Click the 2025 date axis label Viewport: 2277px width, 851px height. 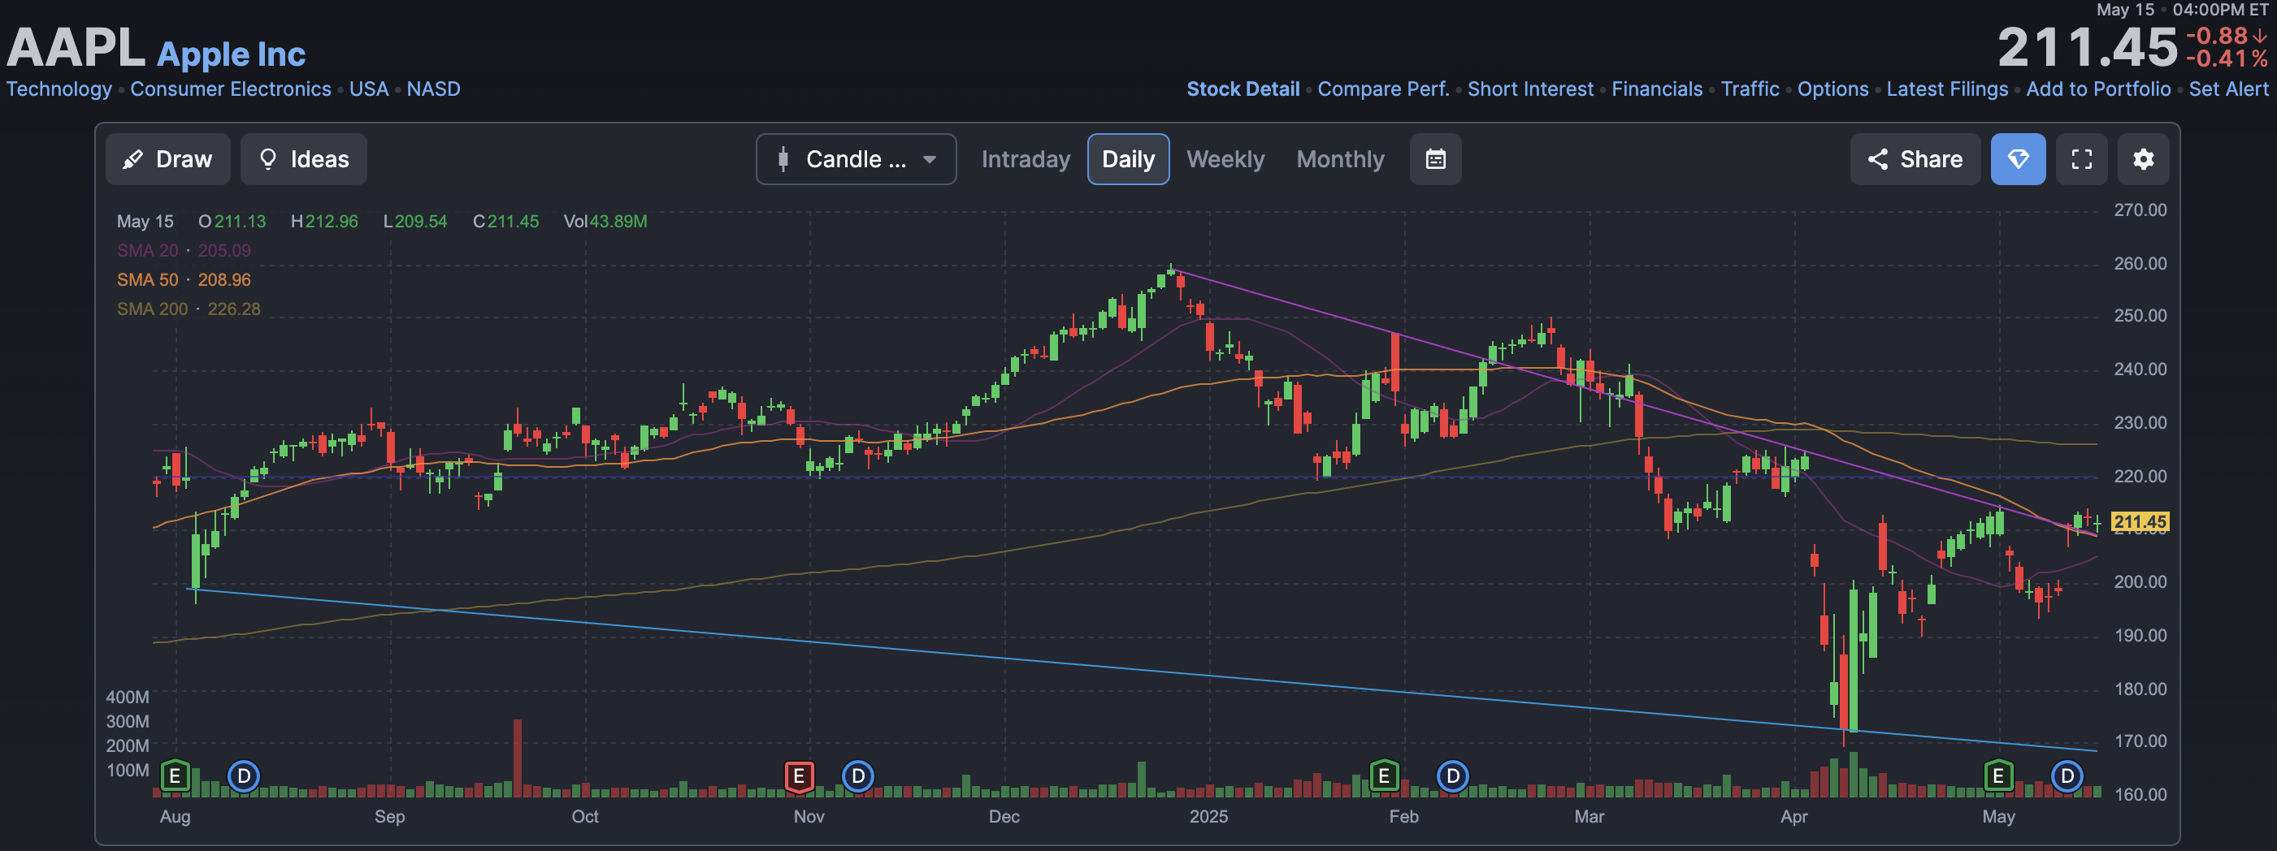coord(1208,817)
